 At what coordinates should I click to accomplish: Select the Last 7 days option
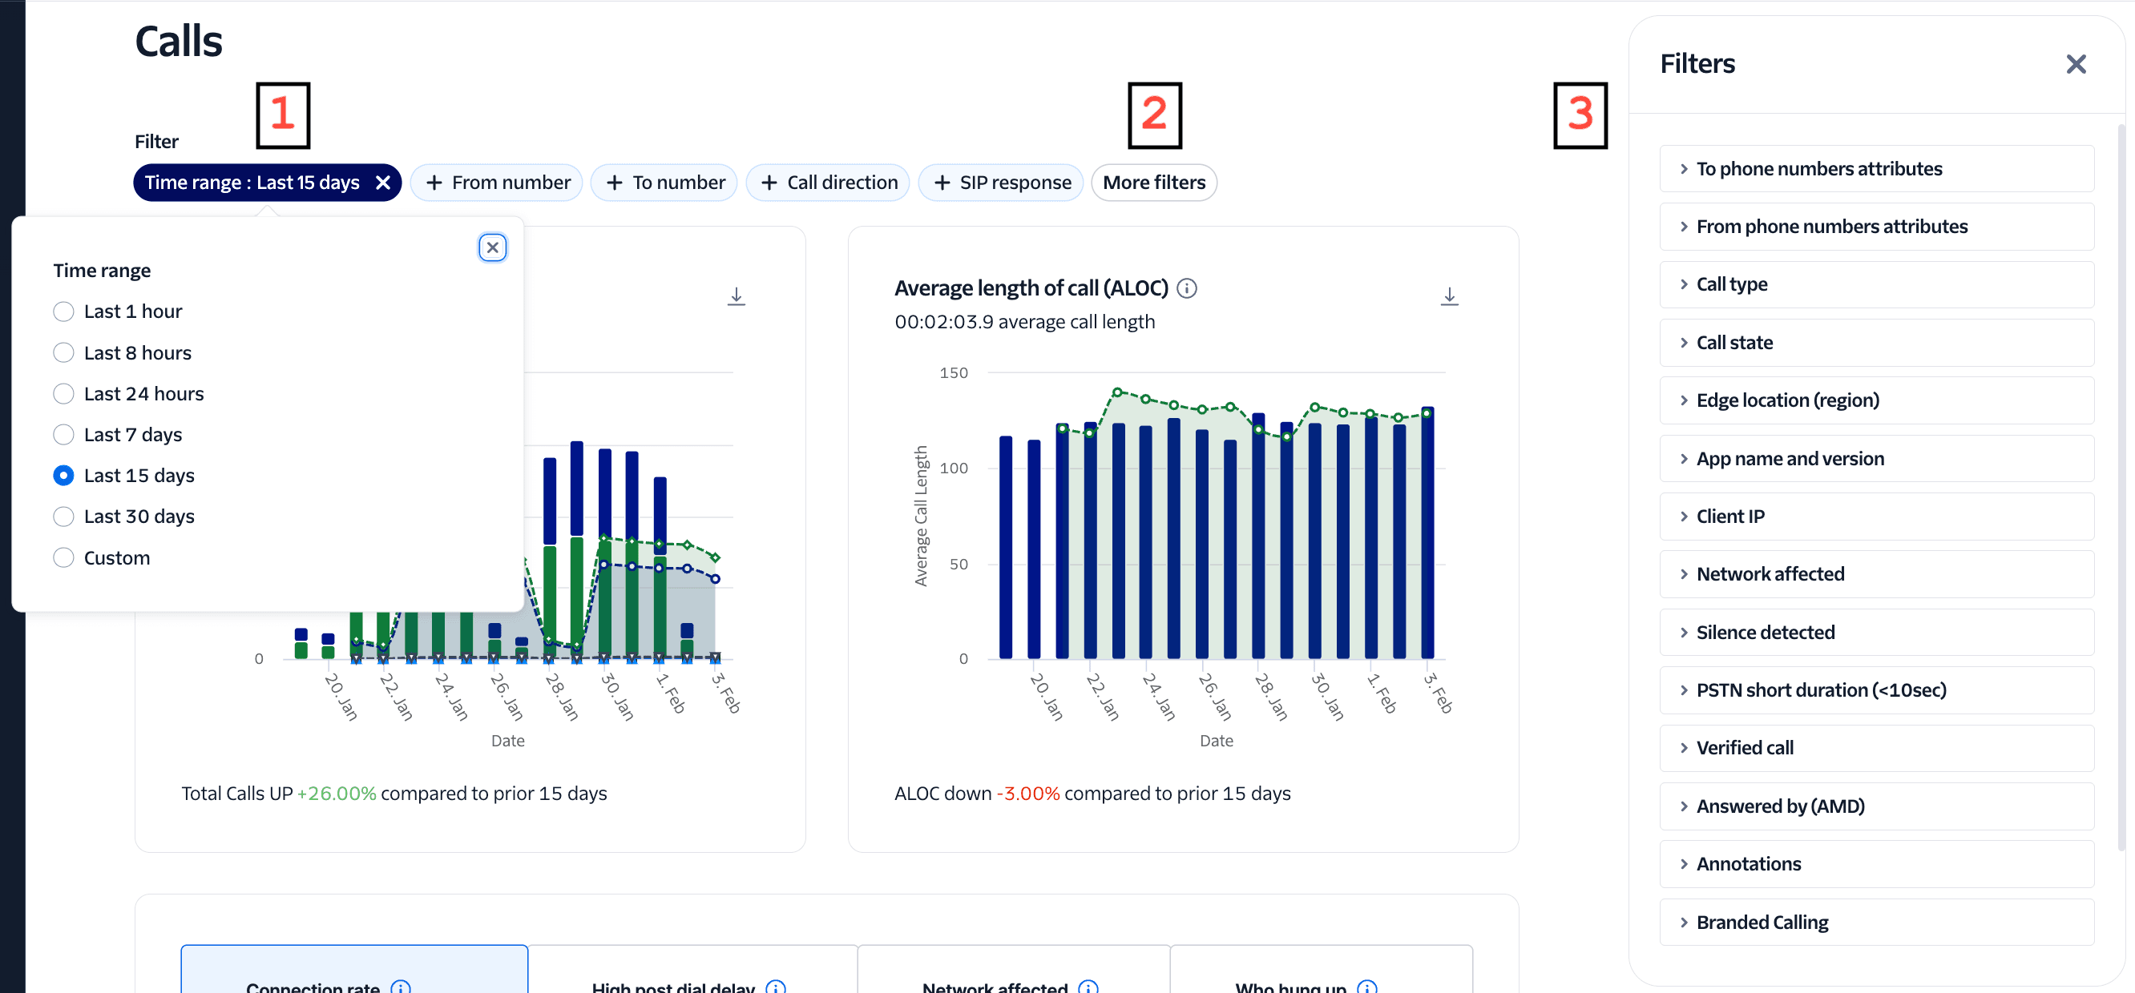click(x=64, y=434)
